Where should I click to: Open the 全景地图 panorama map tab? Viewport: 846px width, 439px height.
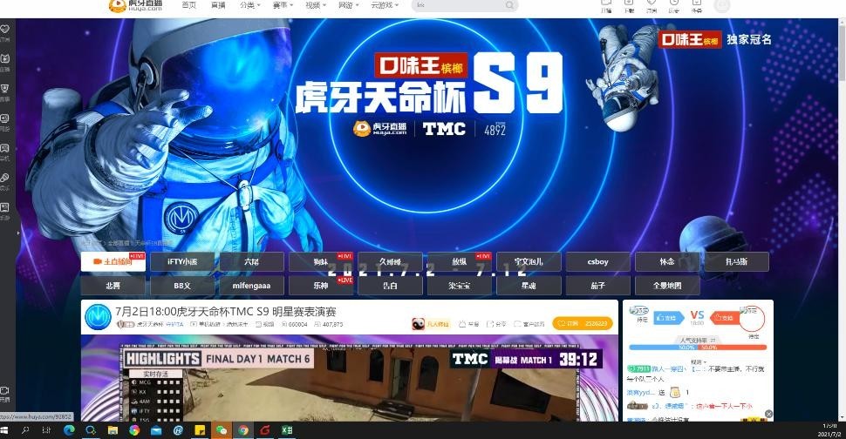tap(667, 286)
